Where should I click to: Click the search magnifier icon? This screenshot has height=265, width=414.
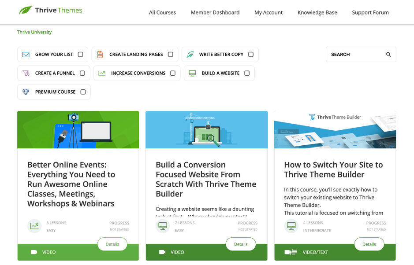coord(388,55)
